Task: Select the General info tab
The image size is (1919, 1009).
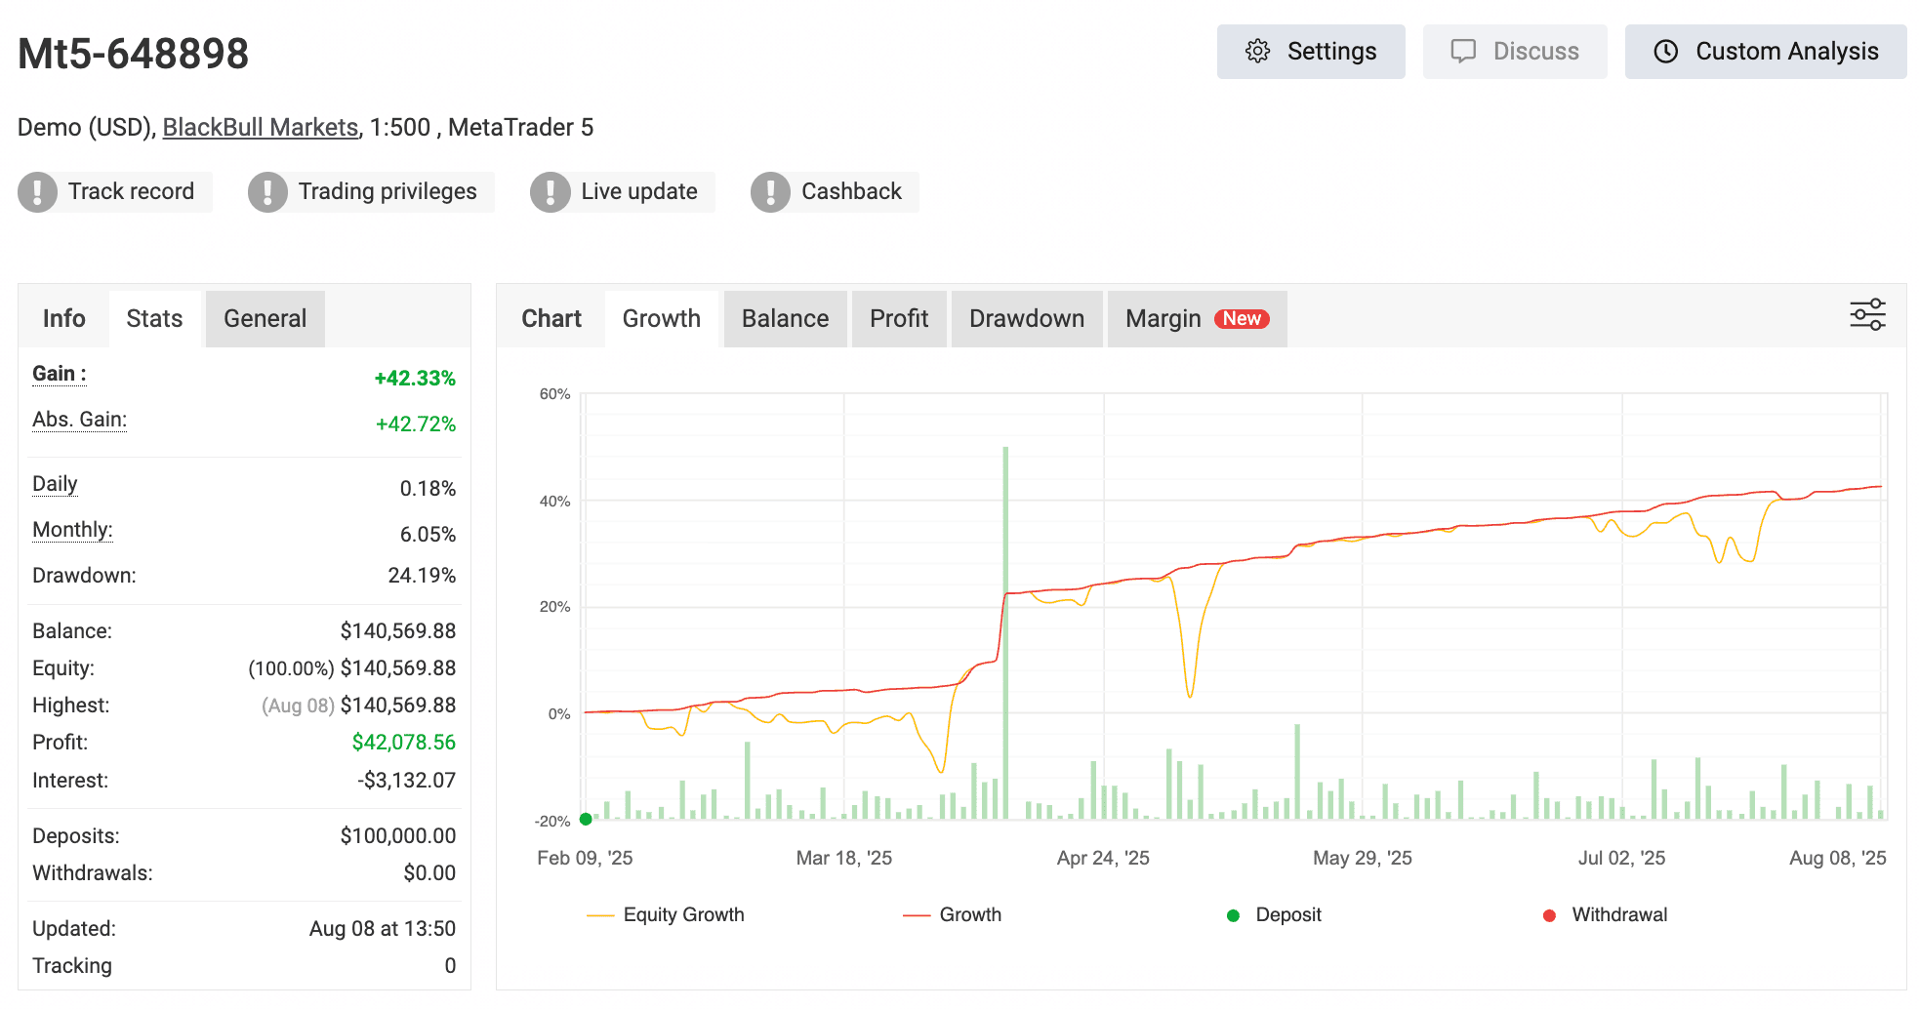Action: (265, 319)
